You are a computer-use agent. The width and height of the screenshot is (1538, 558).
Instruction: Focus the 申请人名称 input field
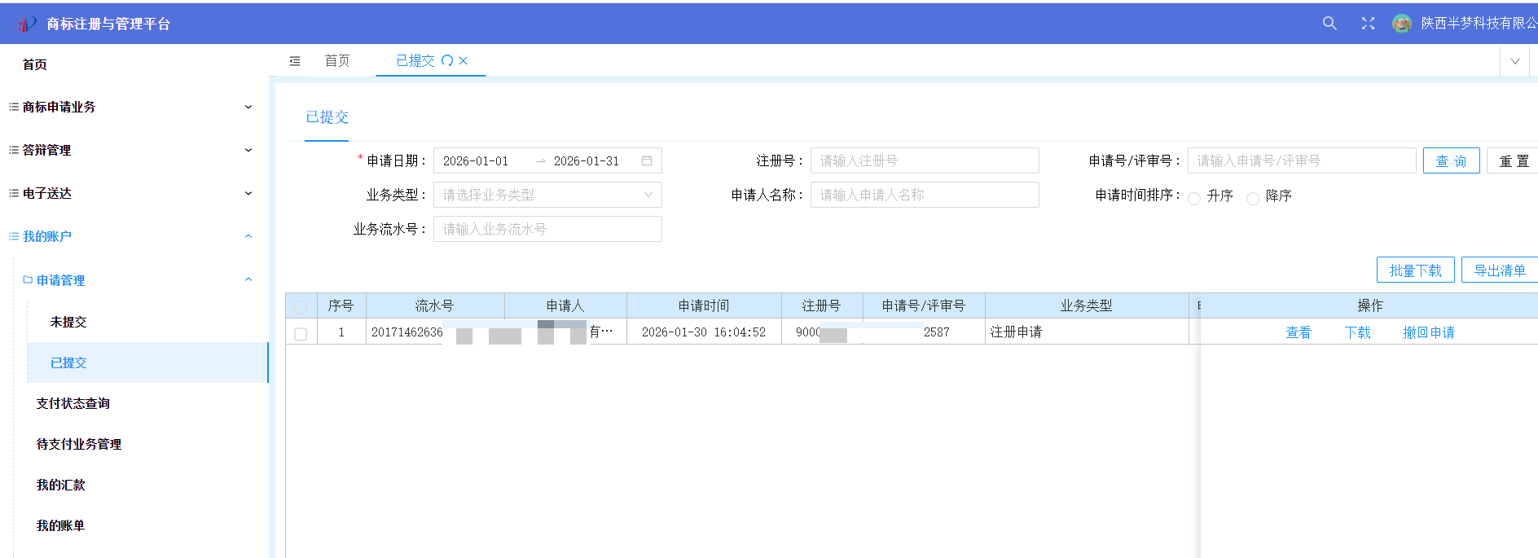tap(925, 195)
